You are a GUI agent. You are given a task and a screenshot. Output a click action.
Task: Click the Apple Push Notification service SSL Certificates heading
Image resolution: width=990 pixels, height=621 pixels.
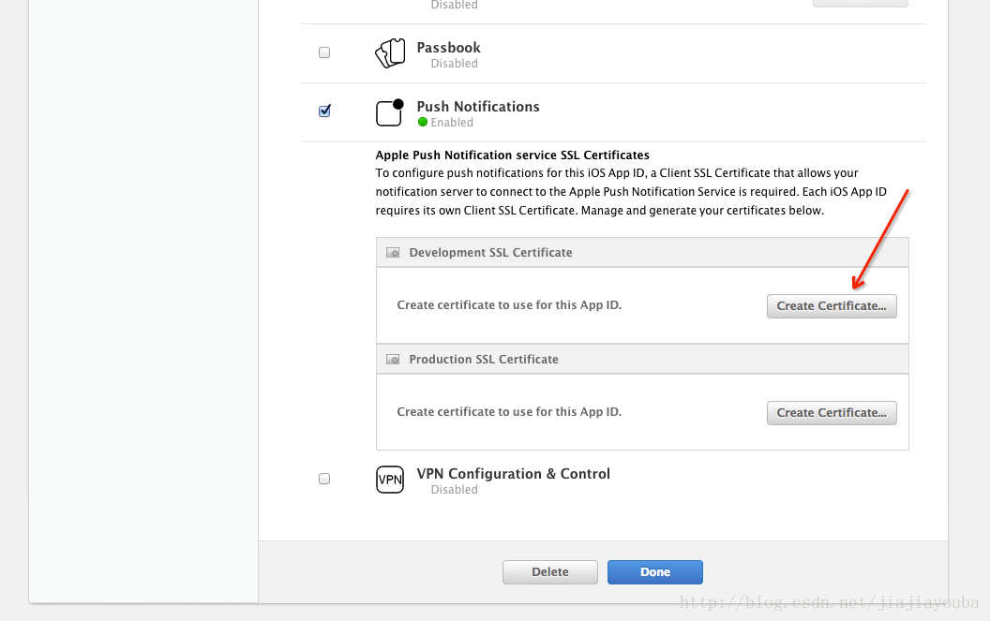pos(512,155)
